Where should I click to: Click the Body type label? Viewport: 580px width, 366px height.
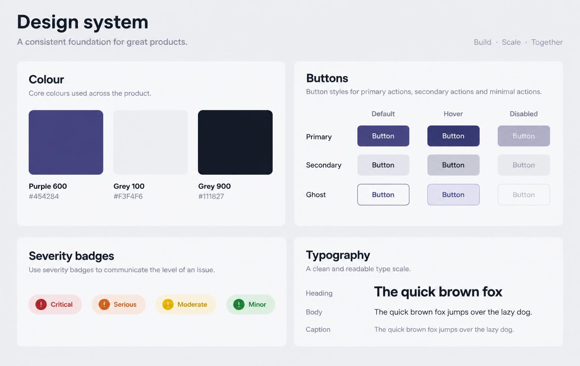pos(314,312)
